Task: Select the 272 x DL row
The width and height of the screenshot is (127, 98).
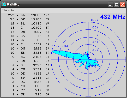Action: 29,15
